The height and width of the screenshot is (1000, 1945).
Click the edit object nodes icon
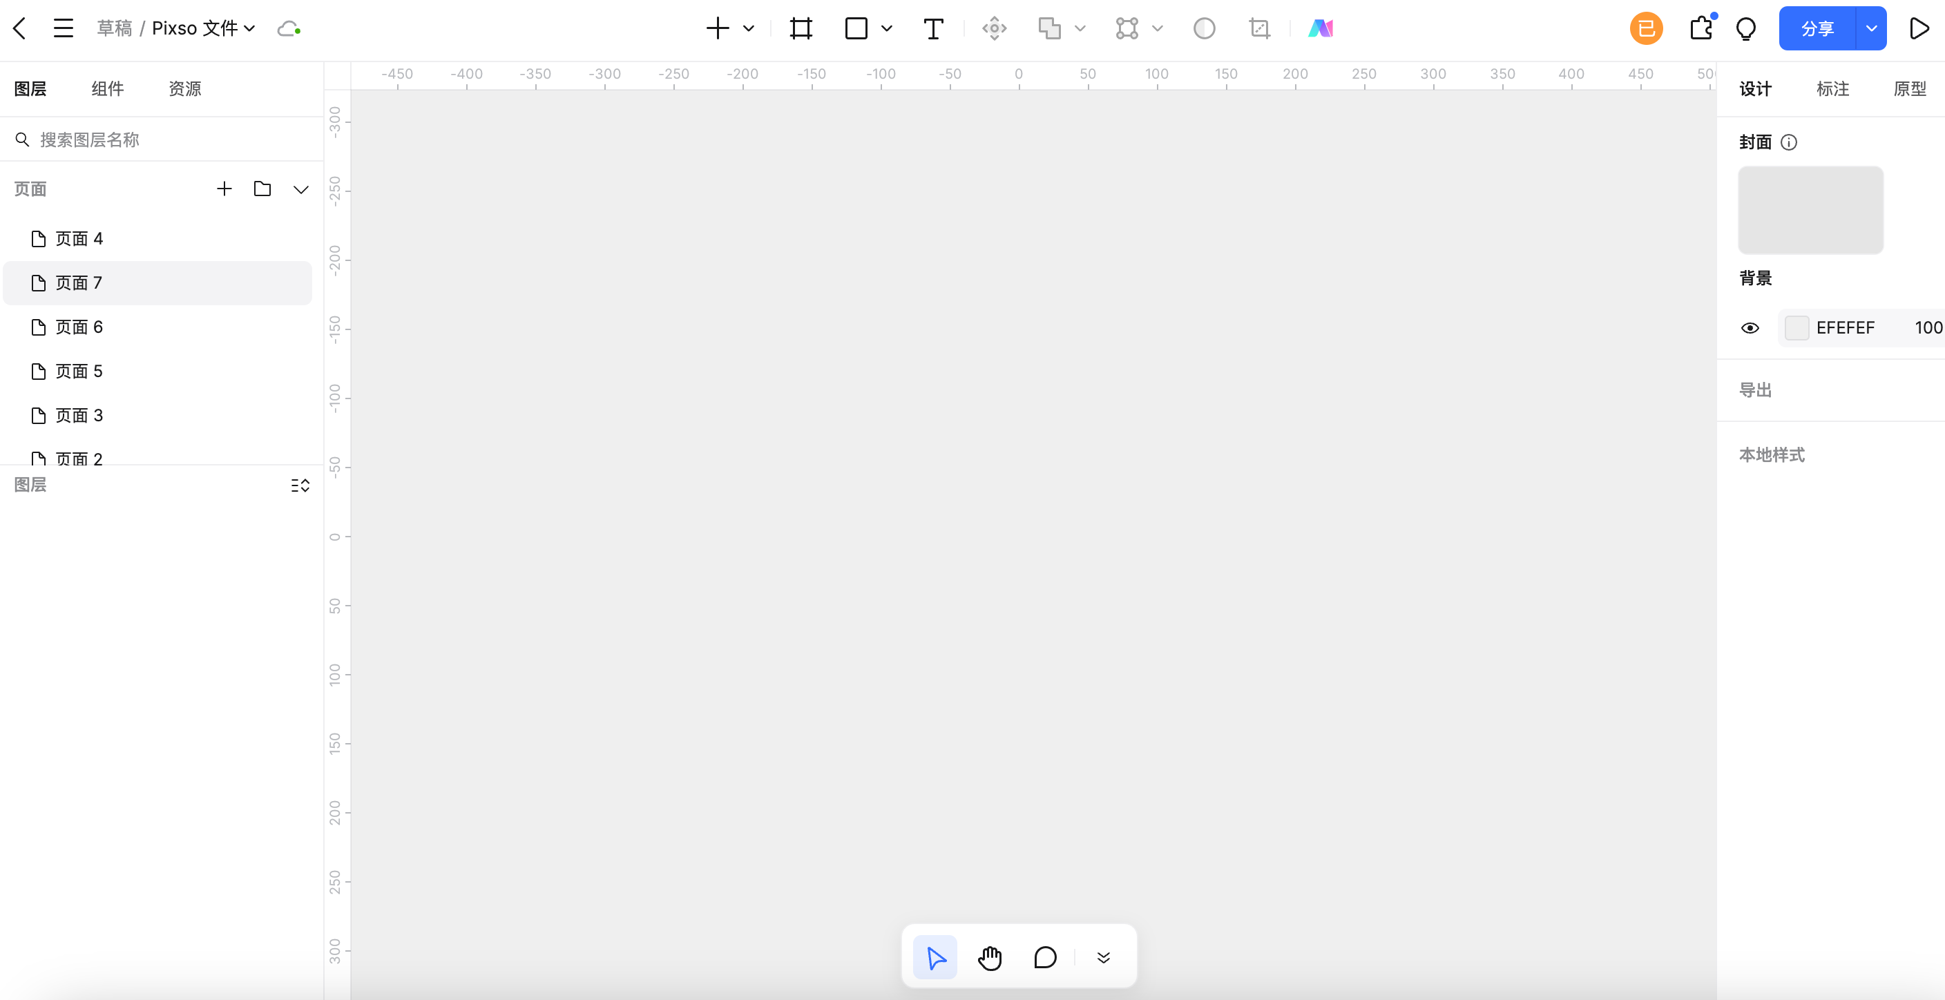tap(1127, 29)
